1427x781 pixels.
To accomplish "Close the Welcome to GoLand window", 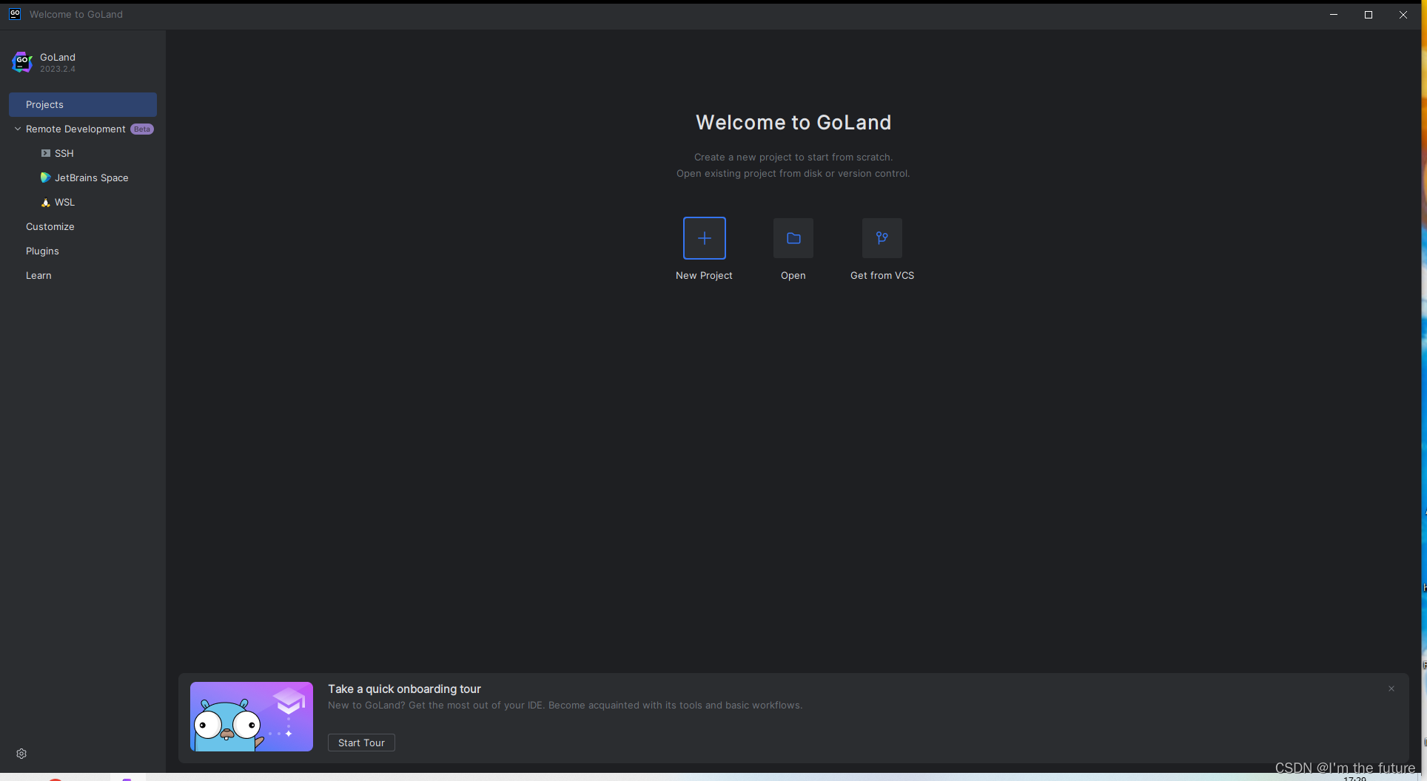I will pyautogui.click(x=1403, y=15).
